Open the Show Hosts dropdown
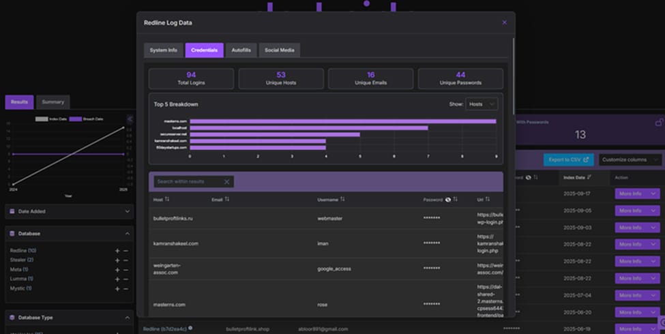This screenshot has height=334, width=665. pyautogui.click(x=482, y=104)
